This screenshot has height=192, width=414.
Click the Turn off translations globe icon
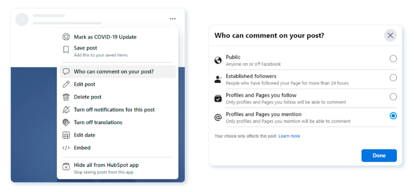[66, 122]
